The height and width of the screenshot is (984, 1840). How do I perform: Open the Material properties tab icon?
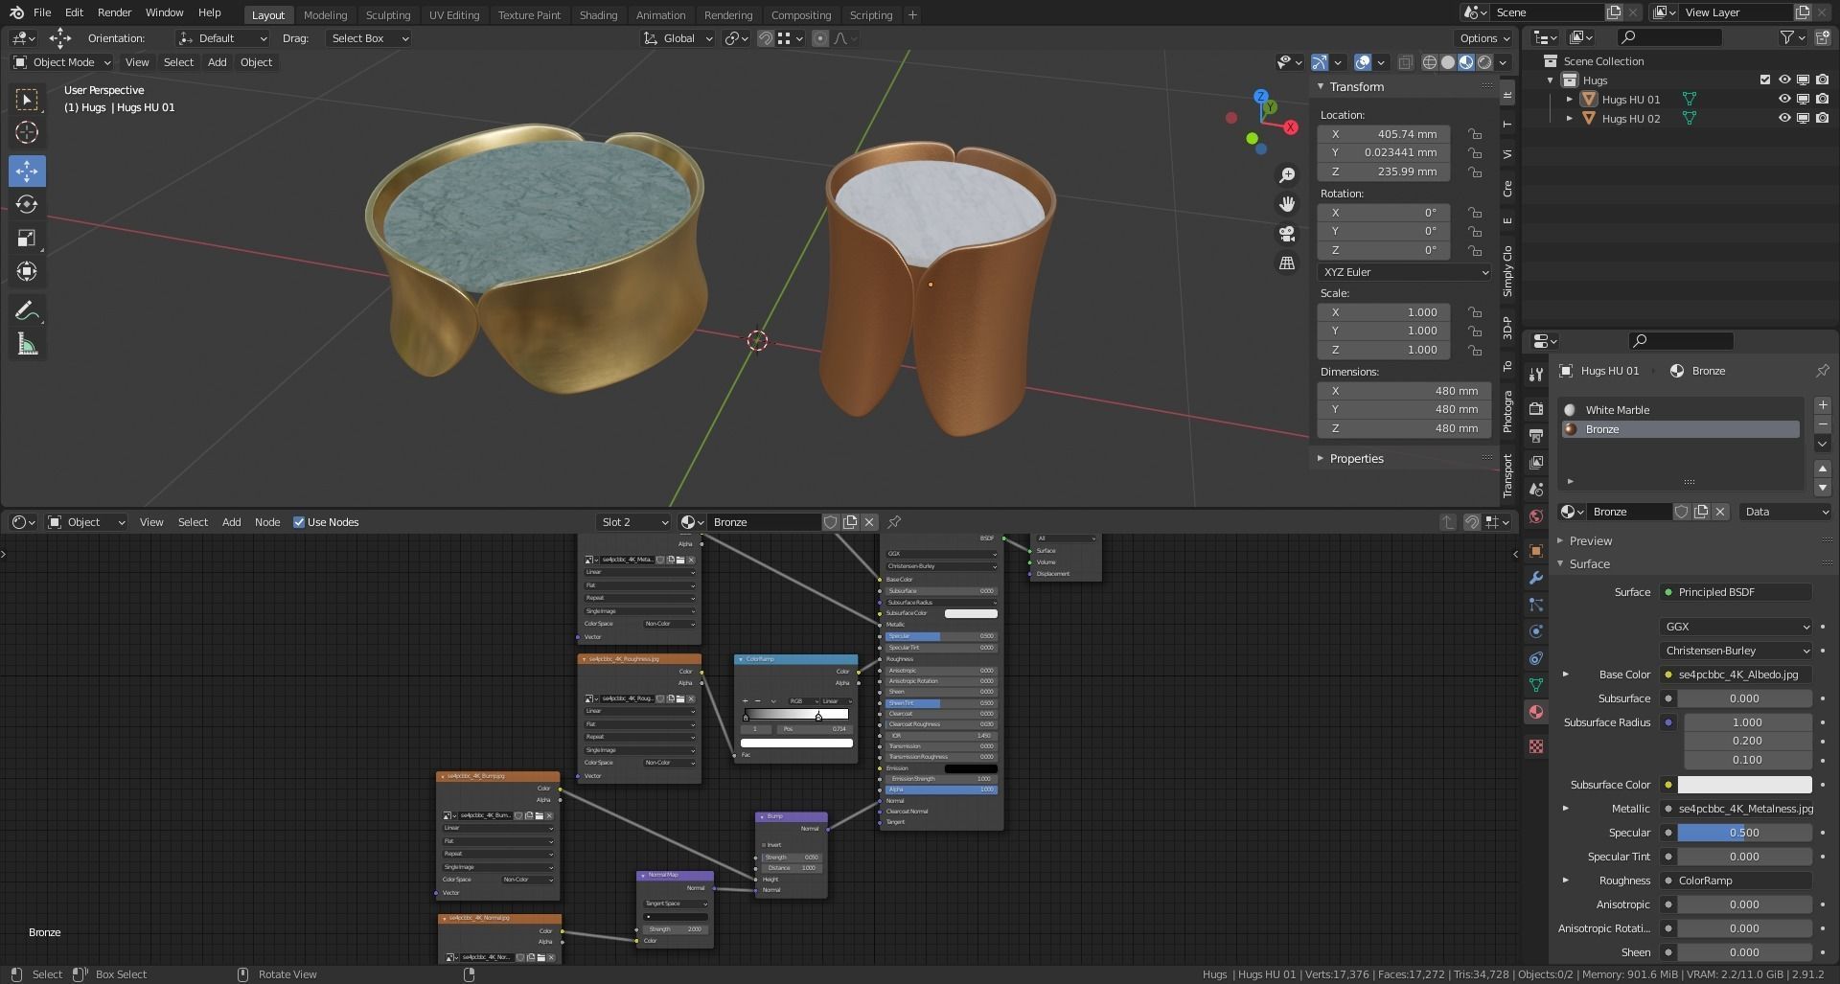coord(1536,712)
